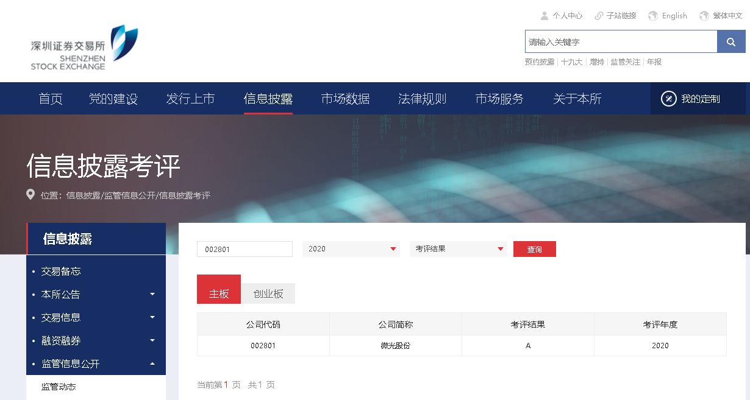The height and width of the screenshot is (400, 750).
Task: Open 党的建设 navigation menu
Action: [113, 99]
